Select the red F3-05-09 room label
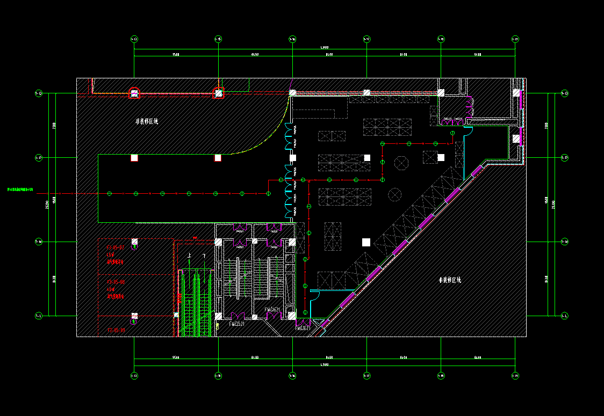The image size is (604, 416). coord(116,330)
